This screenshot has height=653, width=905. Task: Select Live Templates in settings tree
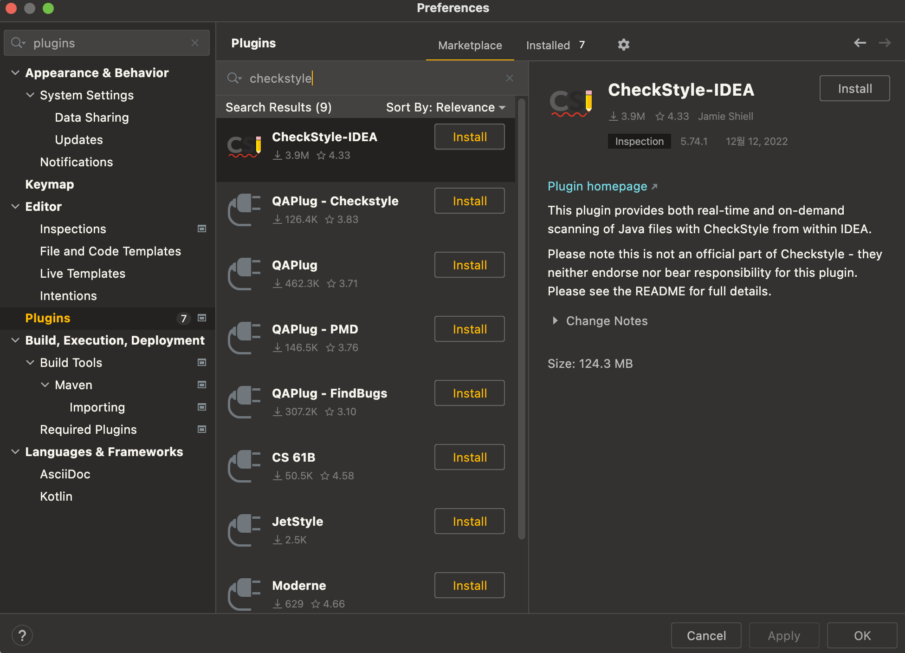(x=83, y=274)
